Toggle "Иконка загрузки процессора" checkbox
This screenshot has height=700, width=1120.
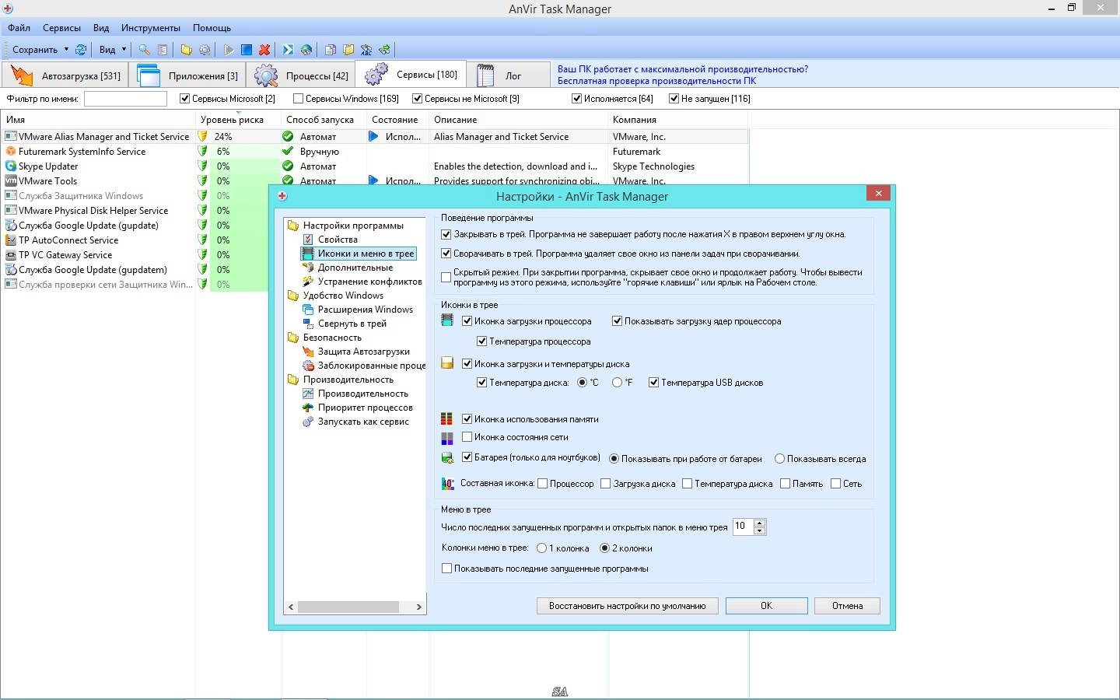click(x=467, y=320)
